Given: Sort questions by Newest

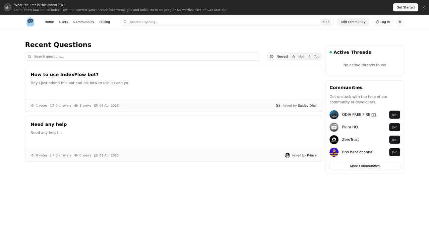Looking at the screenshot, I should [279, 57].
